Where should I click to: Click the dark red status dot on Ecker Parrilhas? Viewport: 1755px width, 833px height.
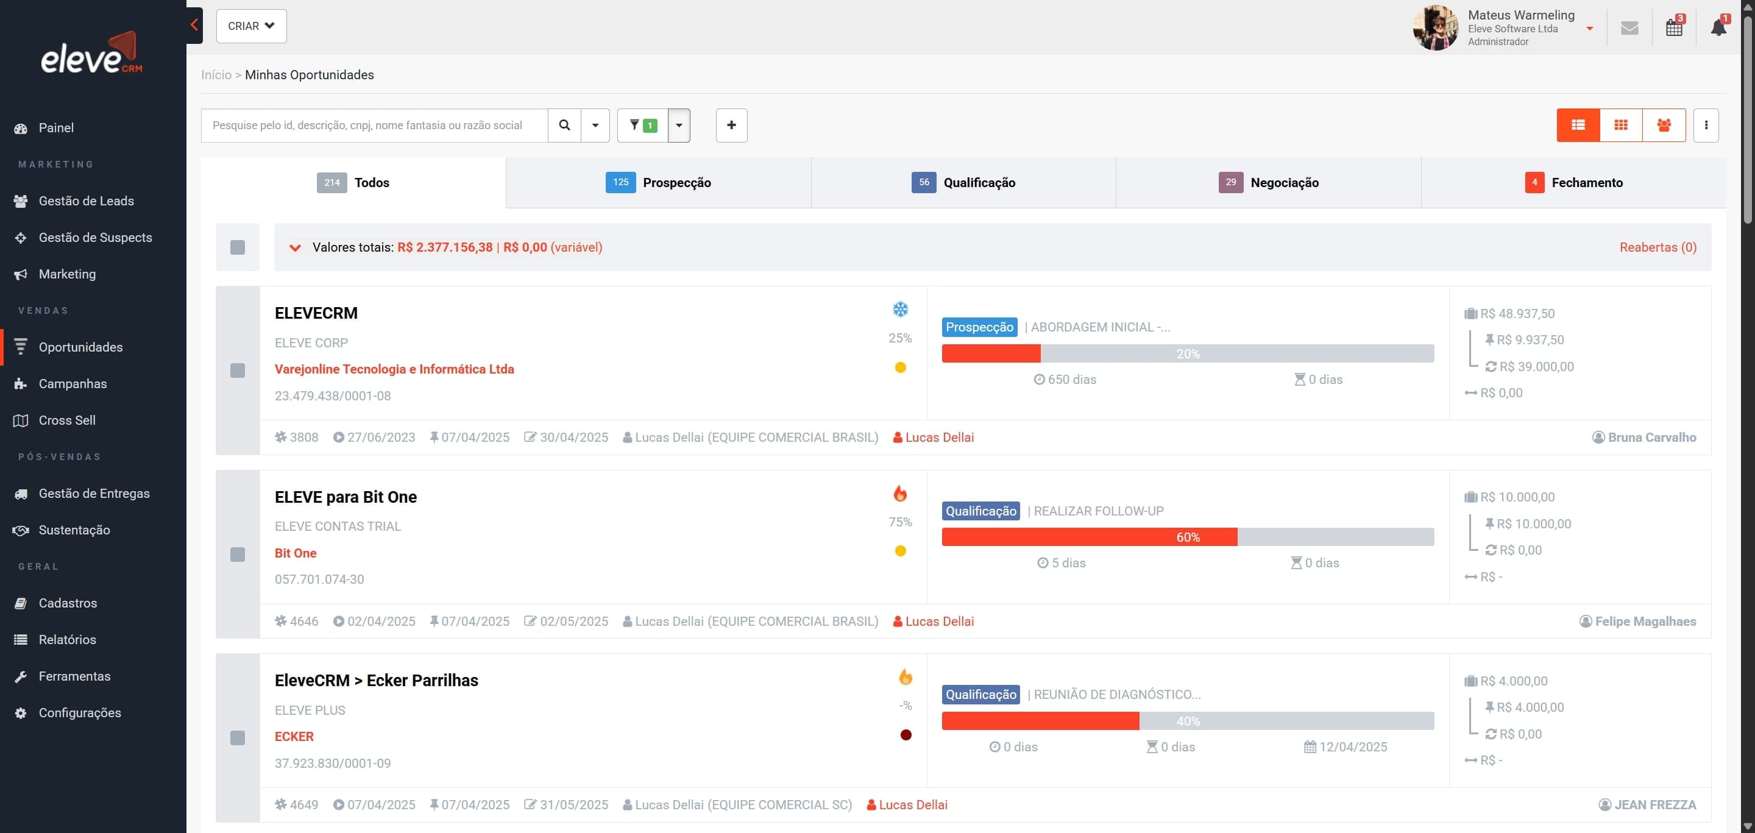tap(906, 735)
